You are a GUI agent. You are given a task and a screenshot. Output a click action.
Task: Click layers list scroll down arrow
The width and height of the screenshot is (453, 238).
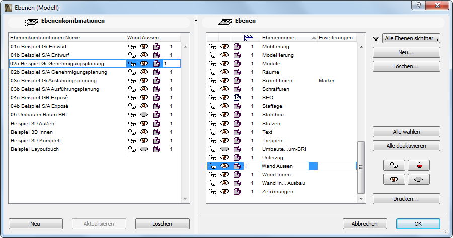click(x=361, y=198)
